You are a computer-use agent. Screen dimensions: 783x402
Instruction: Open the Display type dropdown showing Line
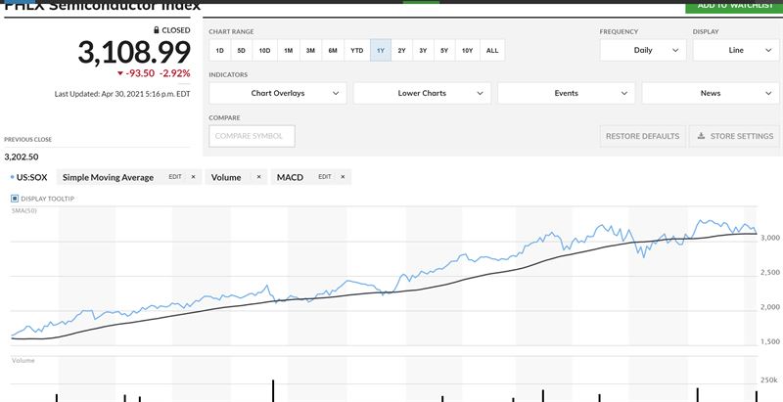(x=735, y=50)
